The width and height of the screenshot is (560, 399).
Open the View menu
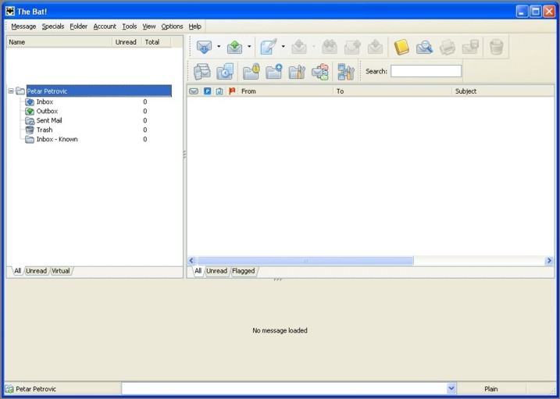point(149,27)
